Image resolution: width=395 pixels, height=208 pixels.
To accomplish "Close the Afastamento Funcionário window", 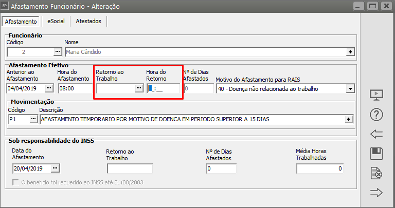I will pyautogui.click(x=386, y=6).
